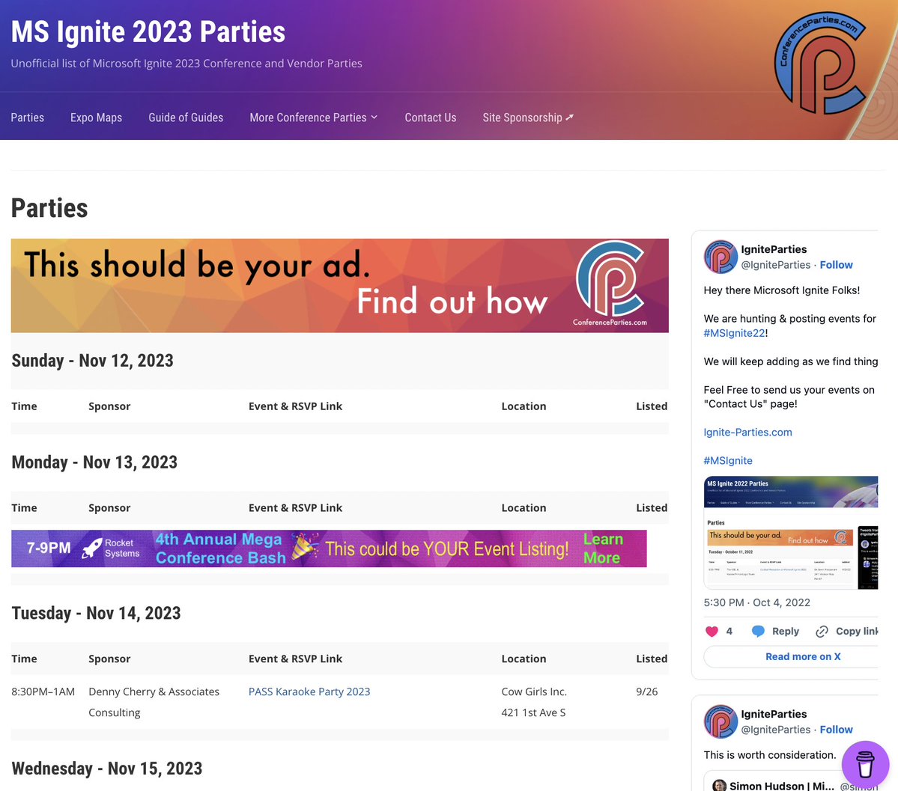The height and width of the screenshot is (791, 898).
Task: Open the Ignite-Parties.com link in tweet
Action: coord(748,432)
